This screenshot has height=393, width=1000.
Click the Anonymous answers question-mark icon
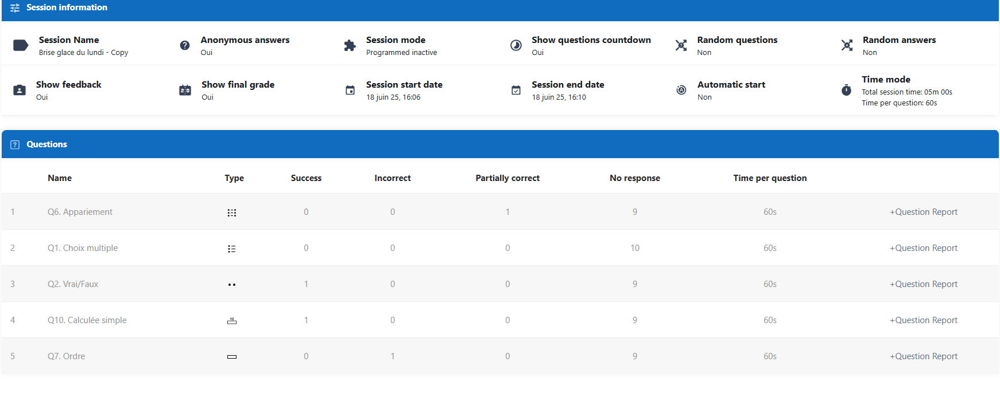185,46
